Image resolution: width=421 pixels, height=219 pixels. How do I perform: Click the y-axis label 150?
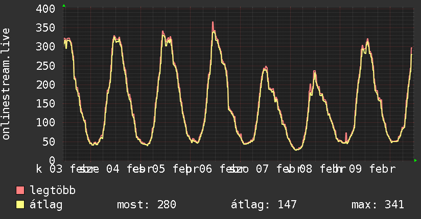coord(45,103)
